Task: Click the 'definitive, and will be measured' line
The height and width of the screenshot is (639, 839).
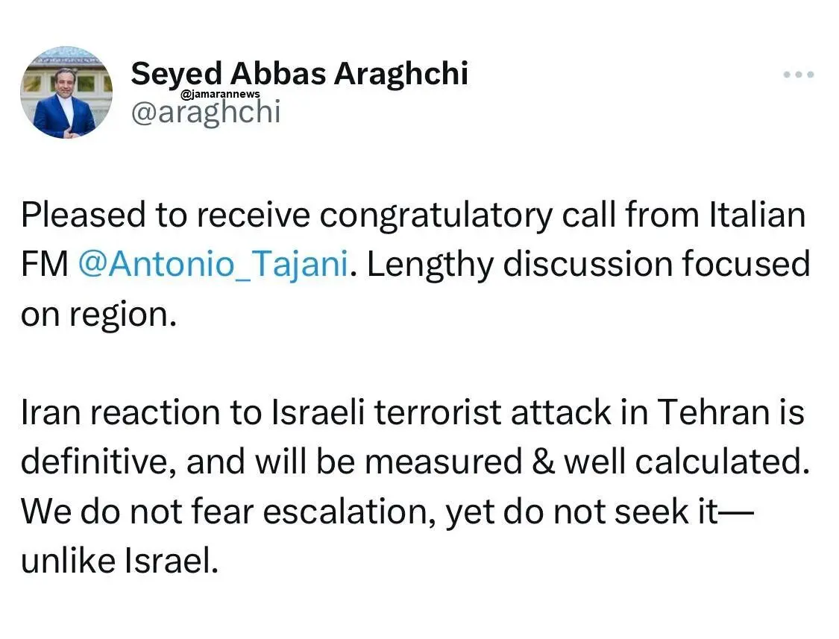Action: (x=415, y=462)
